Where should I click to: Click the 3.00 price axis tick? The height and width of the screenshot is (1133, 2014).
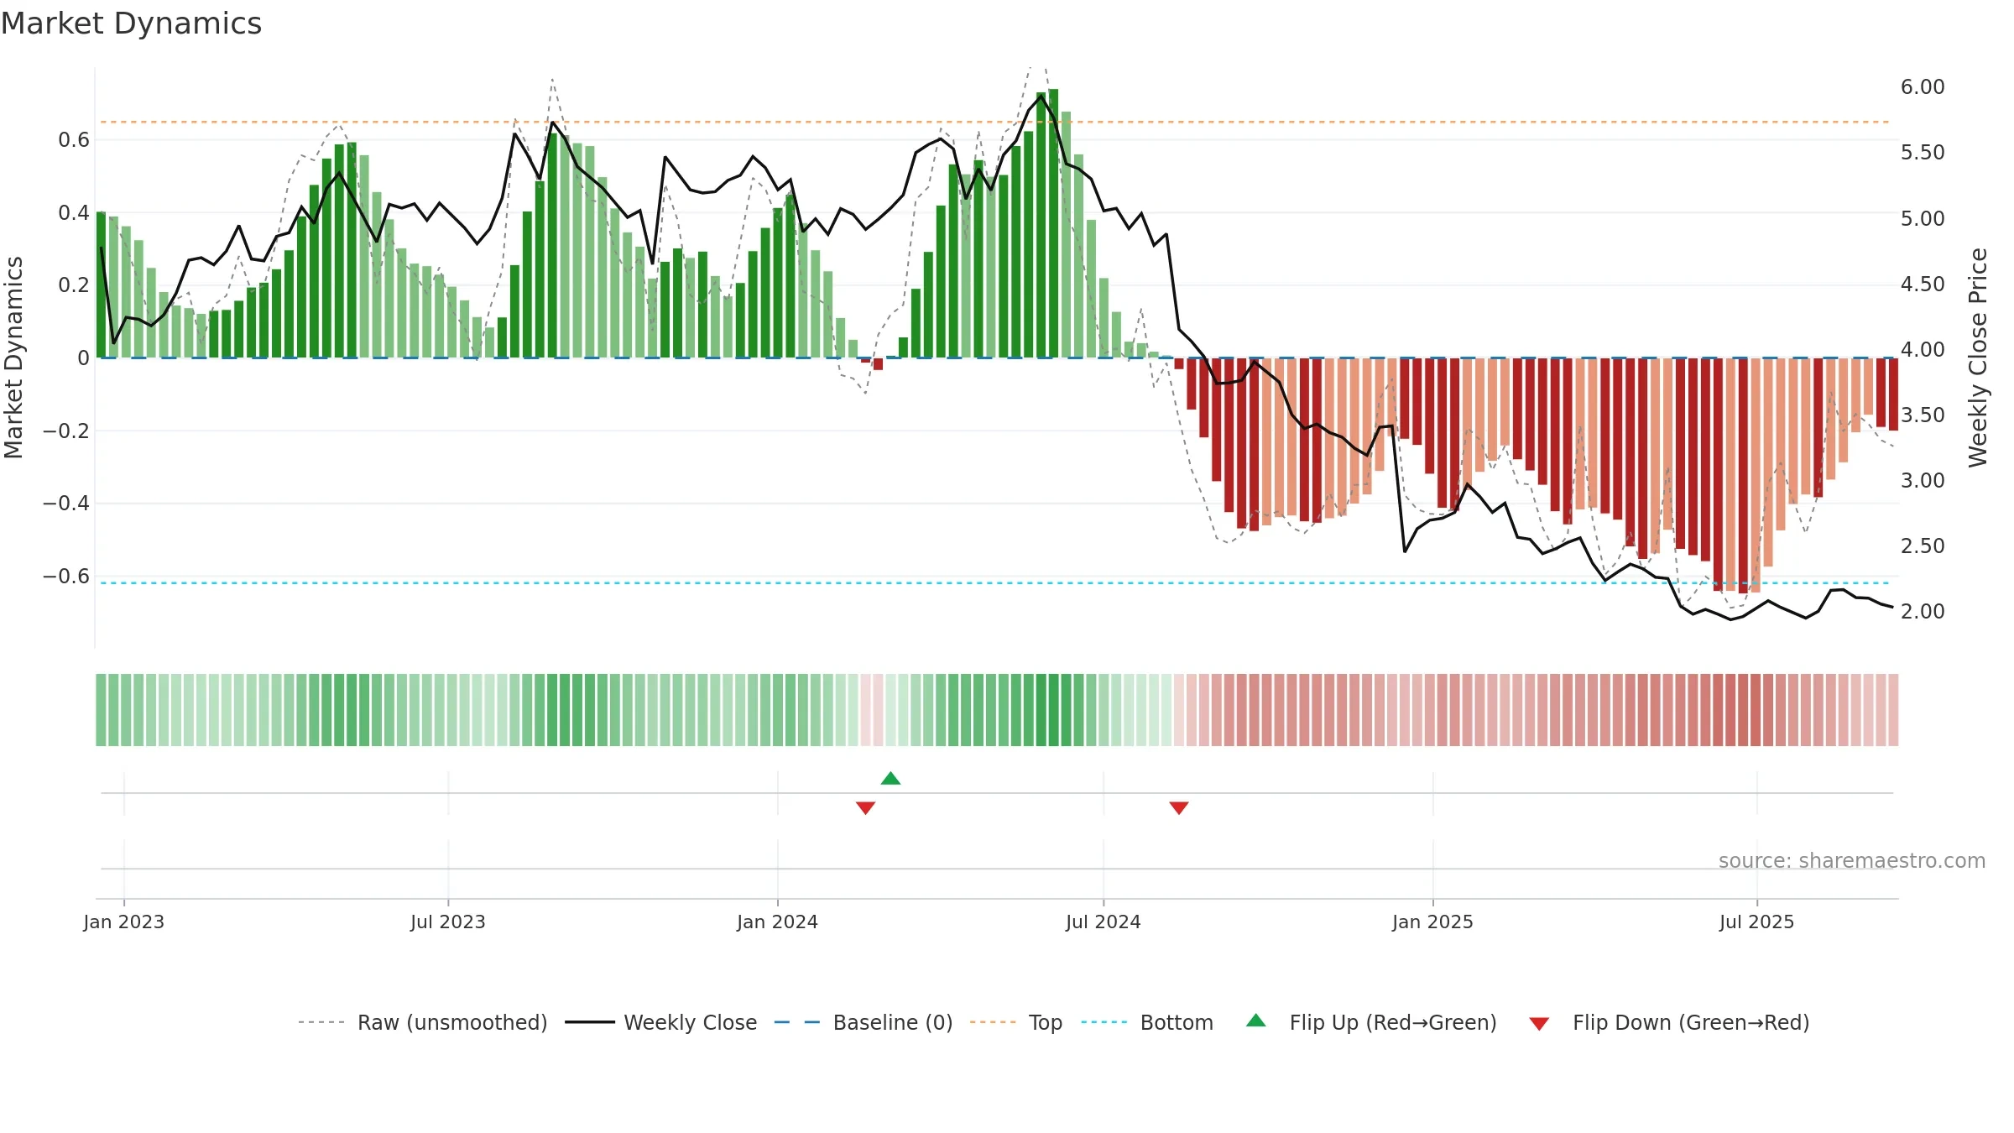pyautogui.click(x=1923, y=480)
